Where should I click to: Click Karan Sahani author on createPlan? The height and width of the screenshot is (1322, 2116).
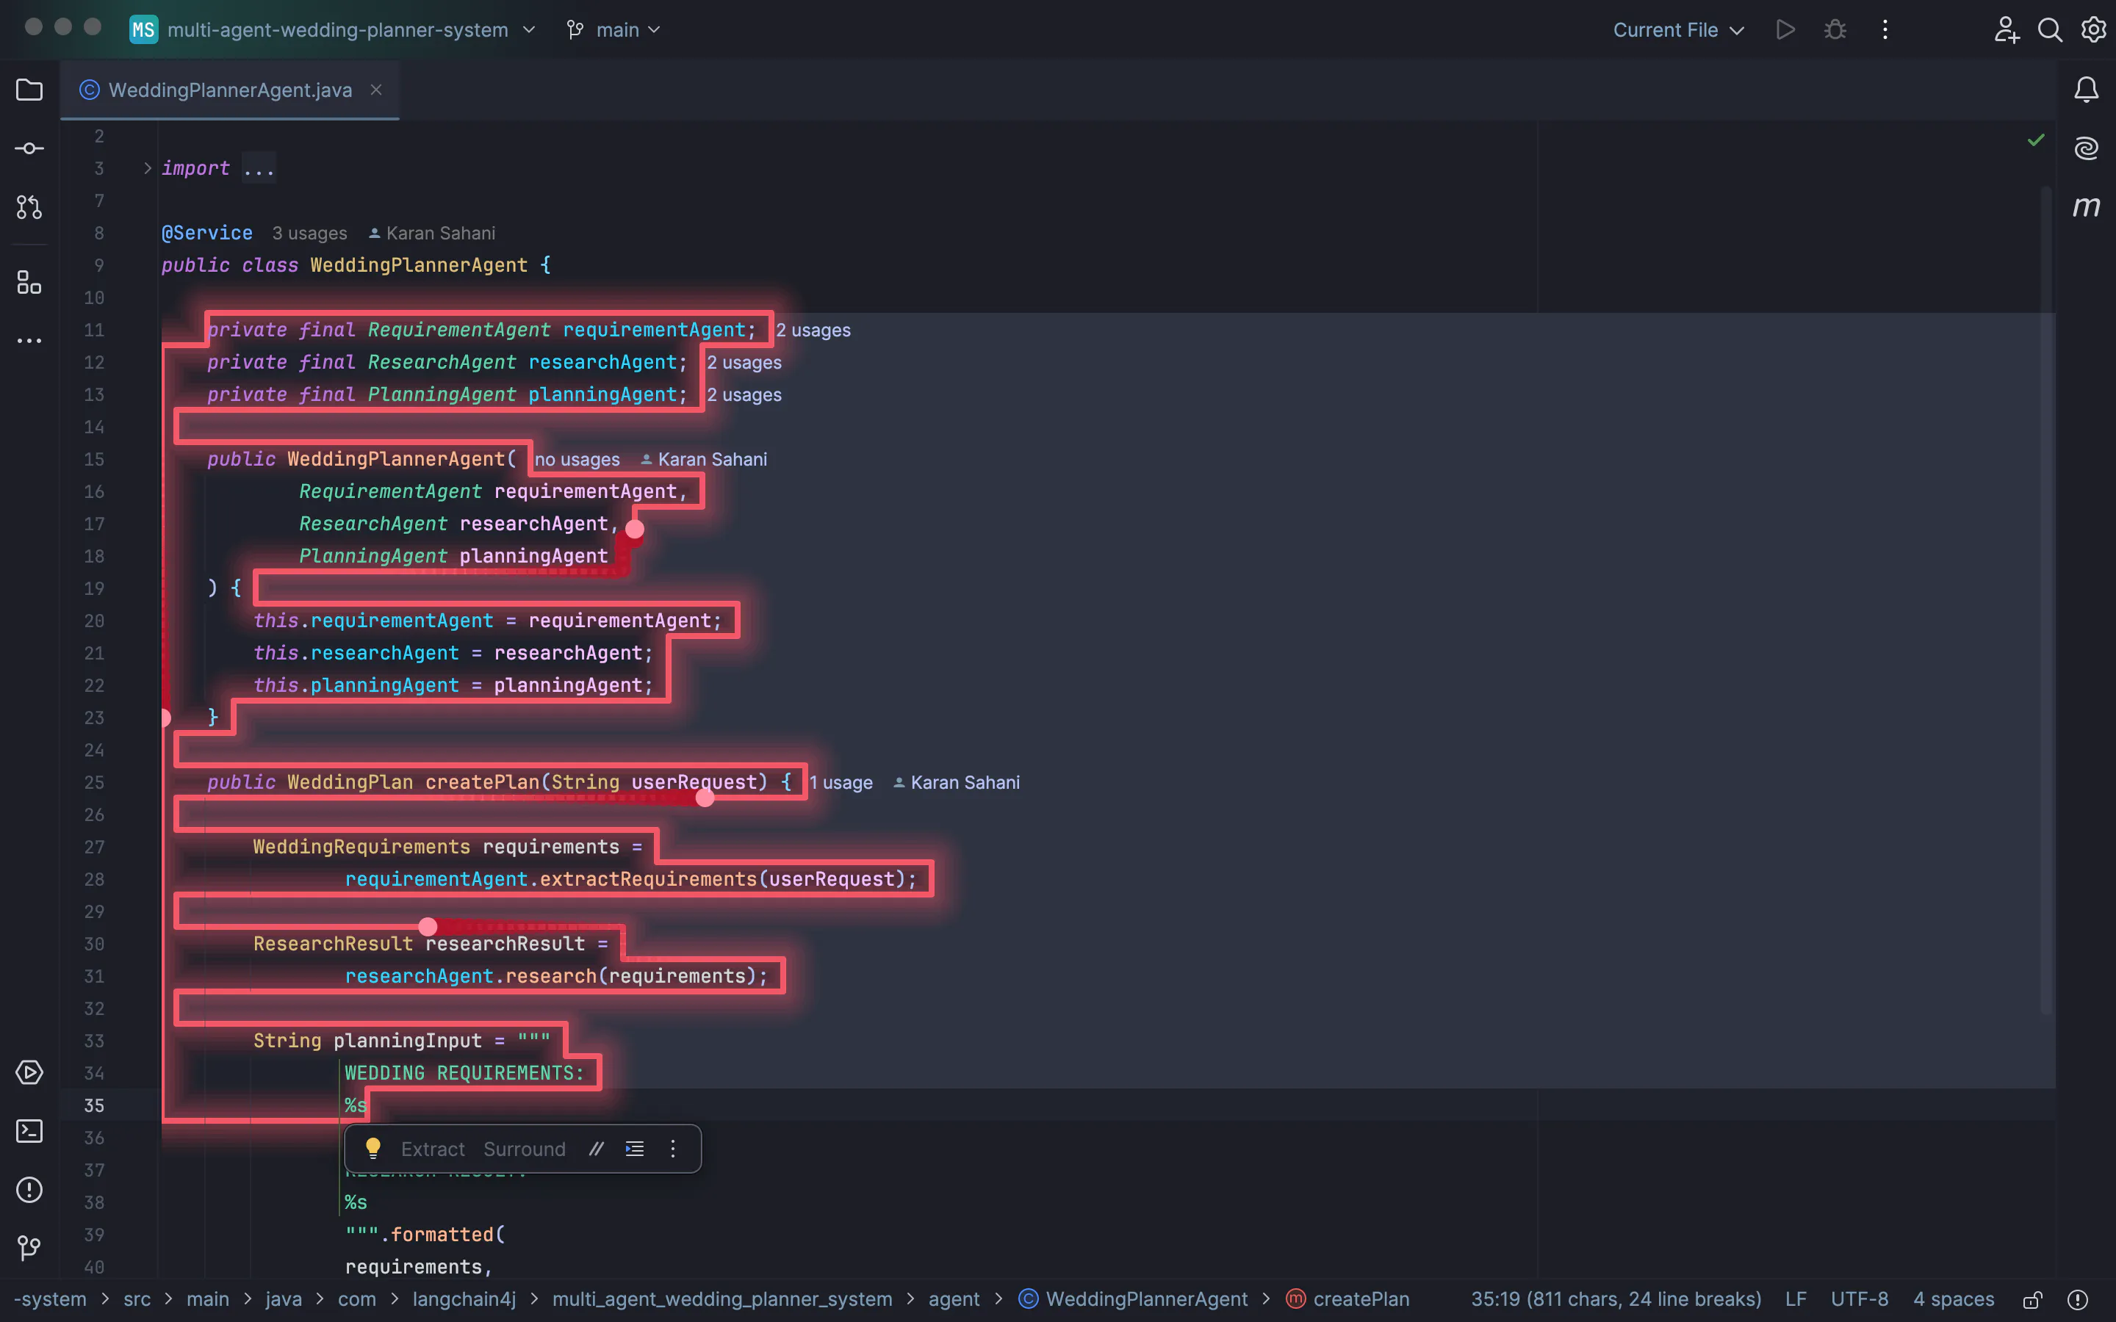tap(956, 782)
